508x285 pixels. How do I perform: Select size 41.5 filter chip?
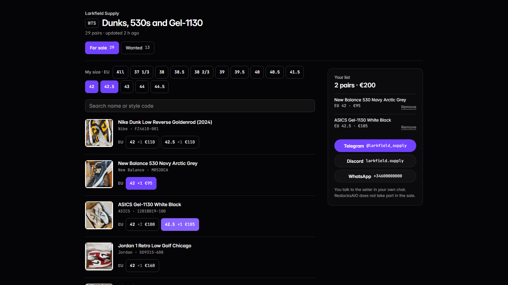(295, 72)
